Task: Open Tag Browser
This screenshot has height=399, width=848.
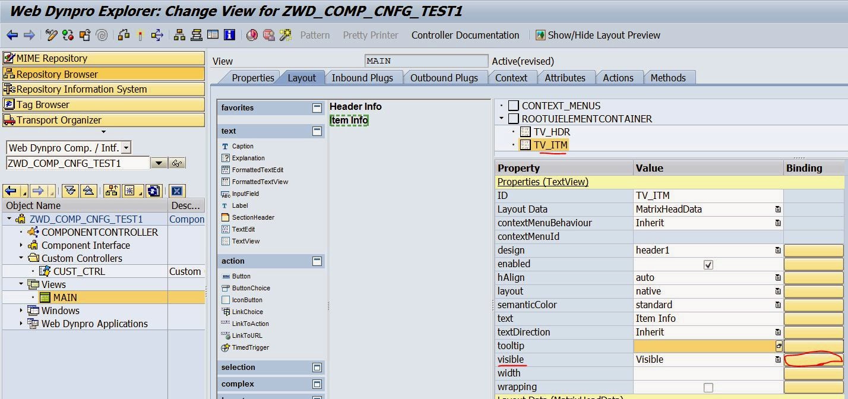Action: pyautogui.click(x=103, y=104)
